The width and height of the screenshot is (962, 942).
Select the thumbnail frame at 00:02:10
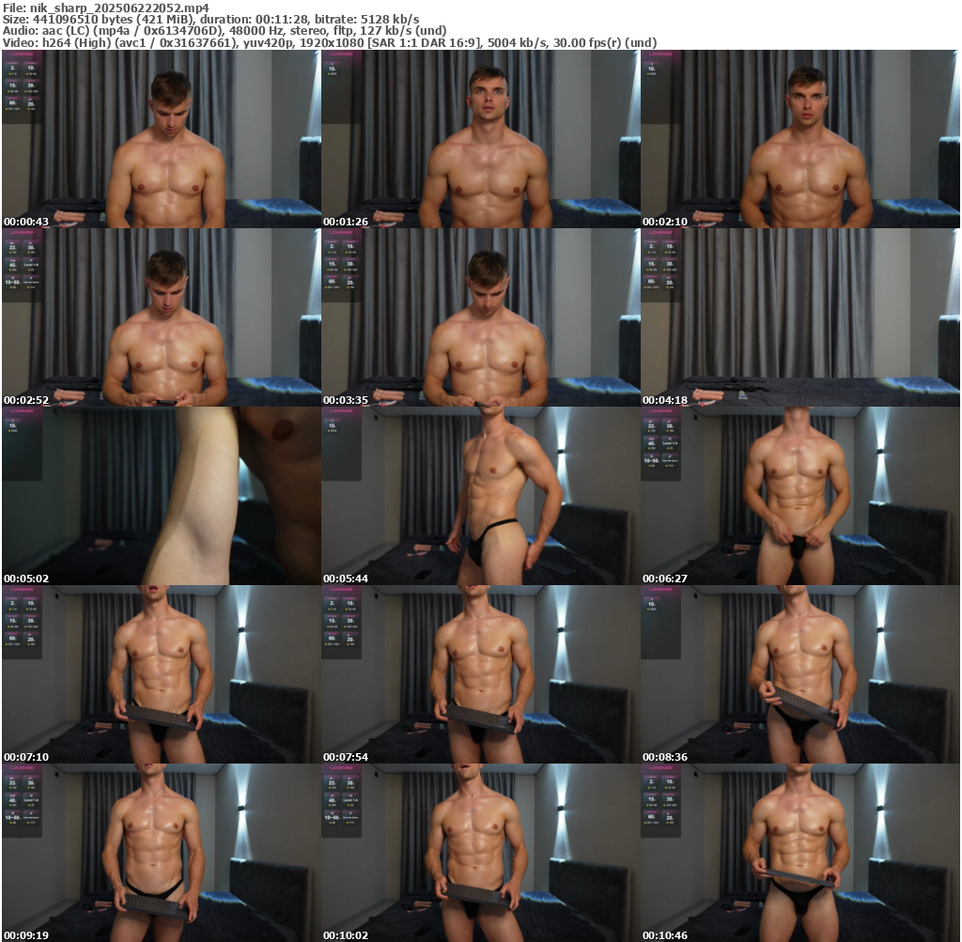(800, 139)
